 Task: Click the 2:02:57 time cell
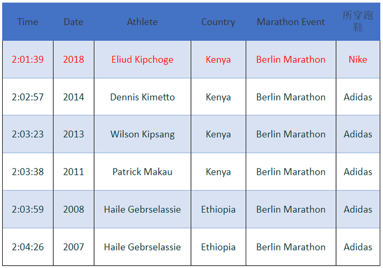tap(27, 97)
